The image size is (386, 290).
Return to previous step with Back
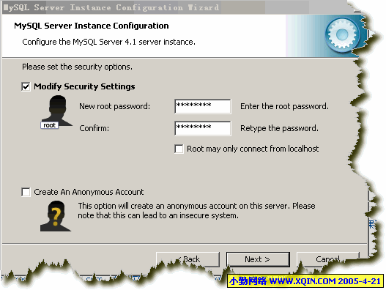point(188,259)
